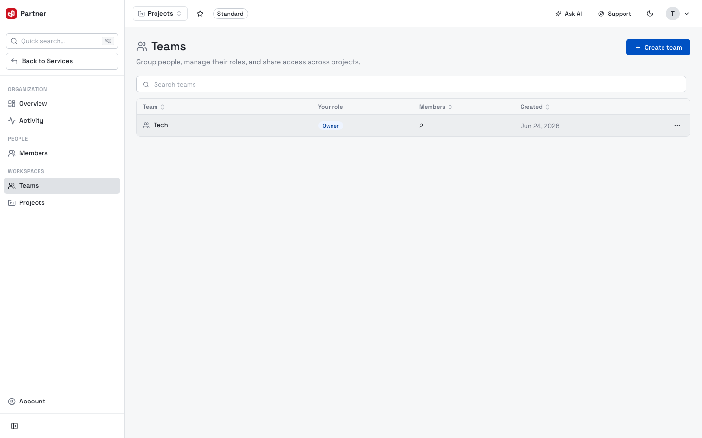Click the members count 2 cell
The image size is (702, 438).
421,126
